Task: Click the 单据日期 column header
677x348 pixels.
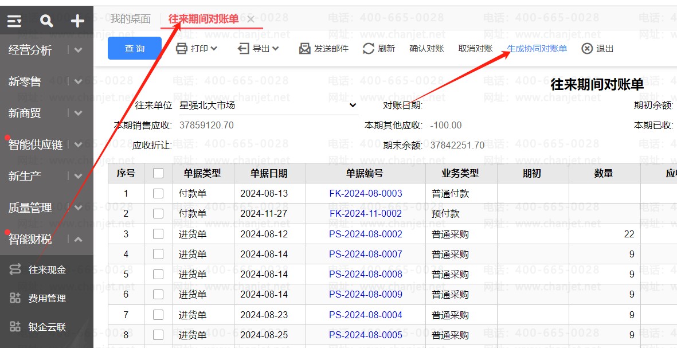Action: (x=269, y=173)
